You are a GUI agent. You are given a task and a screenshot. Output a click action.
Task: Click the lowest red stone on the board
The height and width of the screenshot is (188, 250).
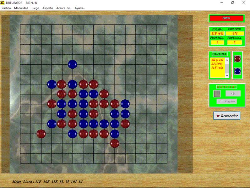[x=115, y=143]
